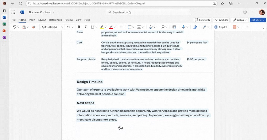Viewport: 267px width, 140px height.
Task: Open Excel in the Edge sidebar
Action: [4, 24]
